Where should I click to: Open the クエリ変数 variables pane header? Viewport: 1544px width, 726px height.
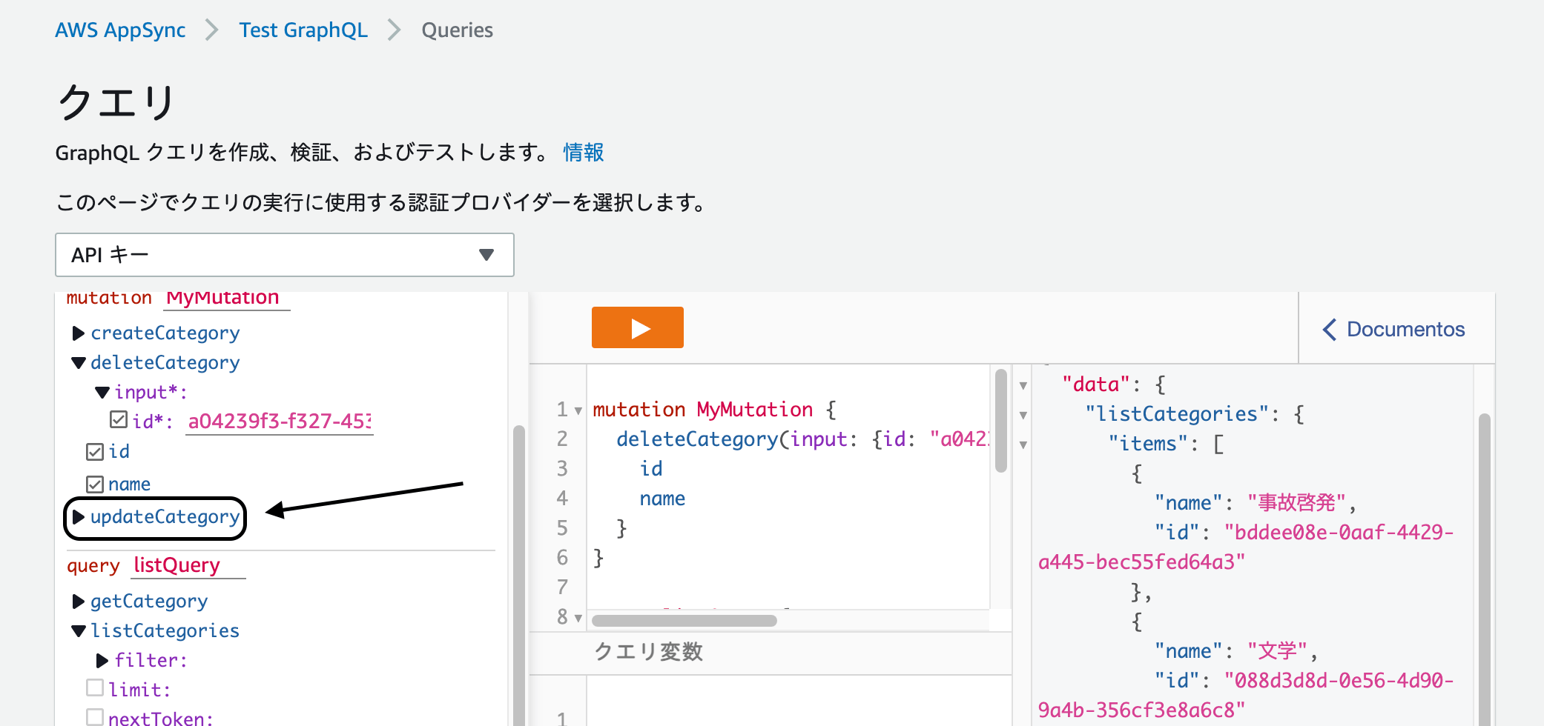[771, 652]
